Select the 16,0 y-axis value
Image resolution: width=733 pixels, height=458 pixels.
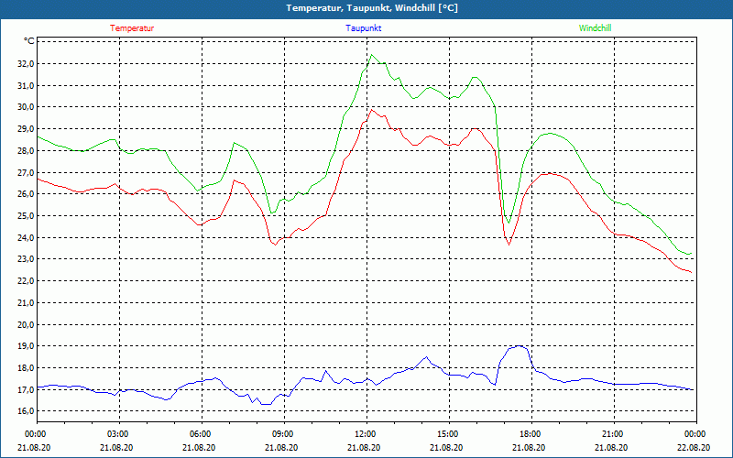27,411
